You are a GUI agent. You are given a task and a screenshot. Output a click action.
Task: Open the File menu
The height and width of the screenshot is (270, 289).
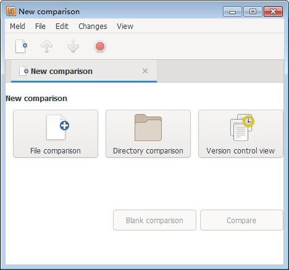[40, 27]
